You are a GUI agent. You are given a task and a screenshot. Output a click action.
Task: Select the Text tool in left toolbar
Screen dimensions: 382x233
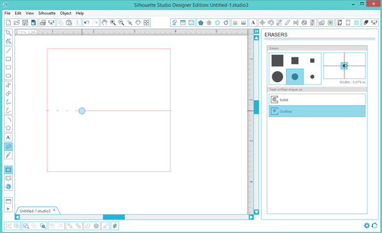[x=8, y=138]
